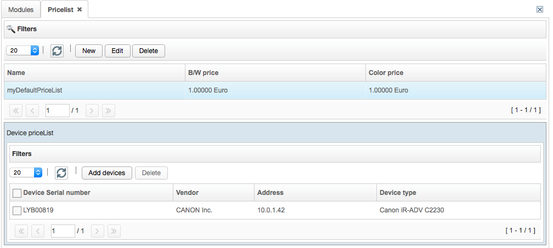Refresh the Device priceList grid
Image resolution: width=553 pixels, height=248 pixels.
coord(61,172)
